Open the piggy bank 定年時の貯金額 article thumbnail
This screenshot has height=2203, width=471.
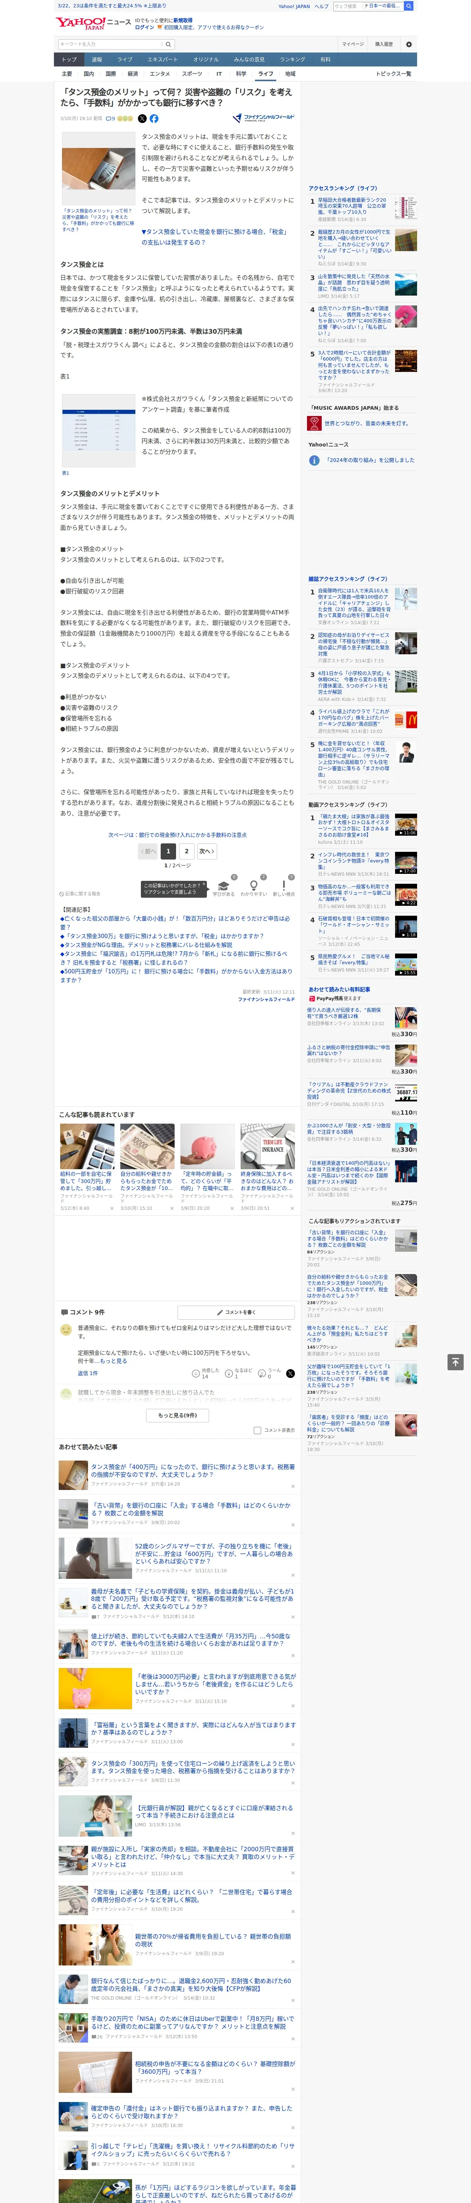(x=208, y=1147)
